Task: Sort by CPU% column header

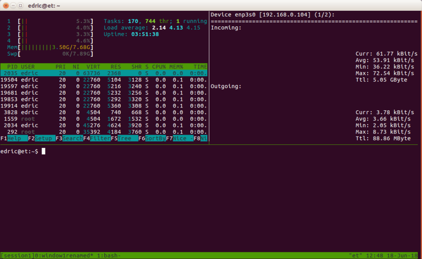Action: 159,67
